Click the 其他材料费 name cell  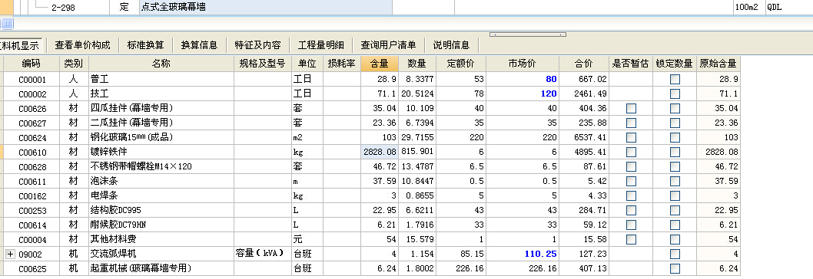pyautogui.click(x=161, y=239)
